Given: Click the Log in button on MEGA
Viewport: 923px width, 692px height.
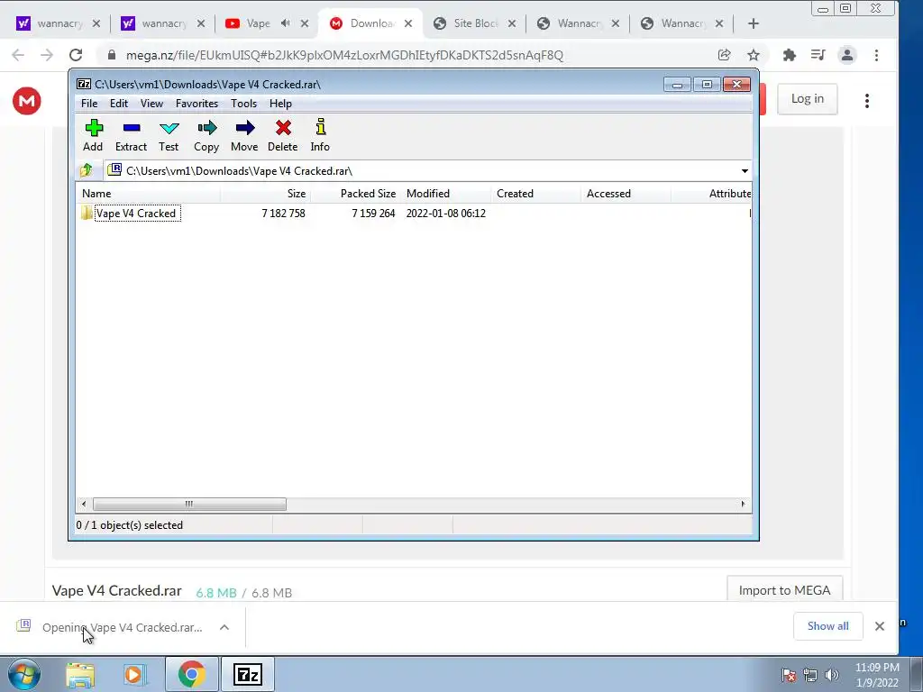Looking at the screenshot, I should (807, 99).
